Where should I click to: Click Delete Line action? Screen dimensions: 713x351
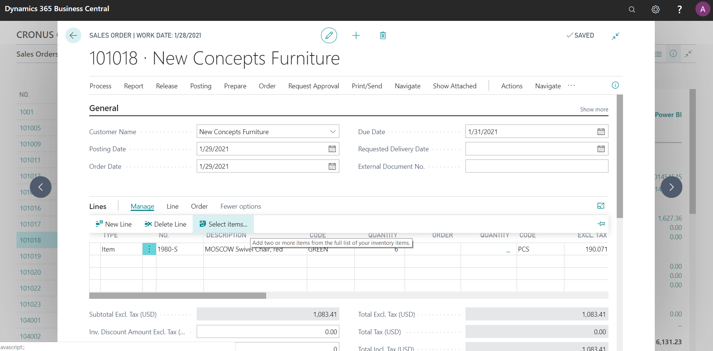click(165, 224)
